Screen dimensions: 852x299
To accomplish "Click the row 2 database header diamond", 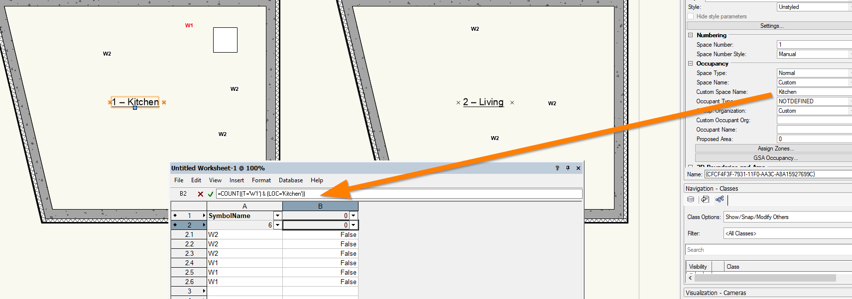I will [x=175, y=225].
